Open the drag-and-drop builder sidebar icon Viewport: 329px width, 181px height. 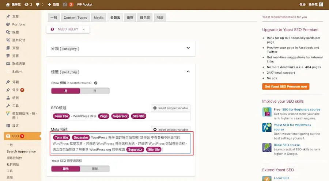[x=8, y=114]
